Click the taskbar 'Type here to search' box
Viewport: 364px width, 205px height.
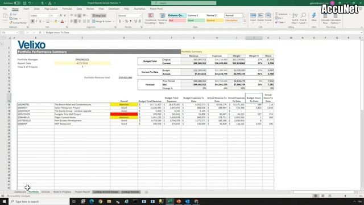pos(39,202)
